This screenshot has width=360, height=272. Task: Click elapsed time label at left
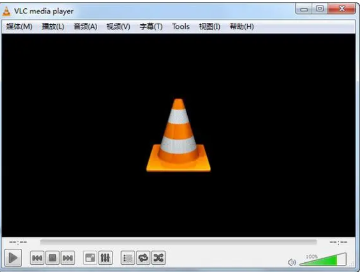click(18, 242)
